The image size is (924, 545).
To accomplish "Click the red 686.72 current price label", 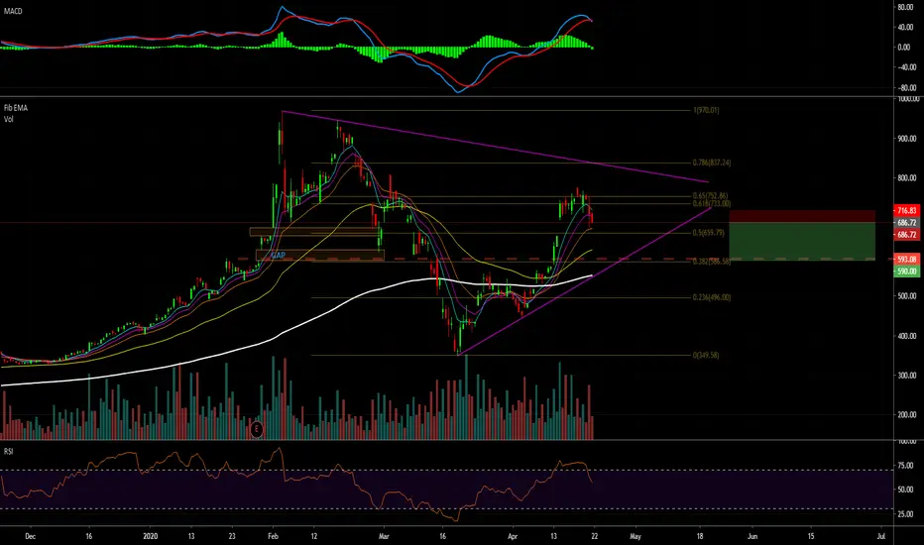I will point(907,235).
